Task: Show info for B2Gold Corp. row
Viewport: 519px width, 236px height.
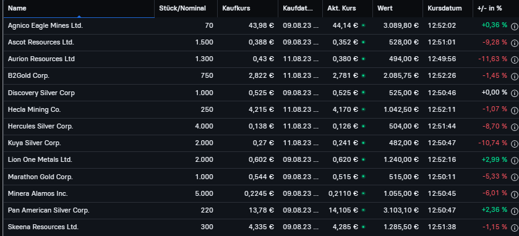Action: [515, 77]
